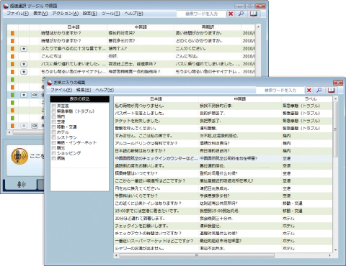Select こんにちは row in main window
The image size is (346, 266).
(131, 56)
